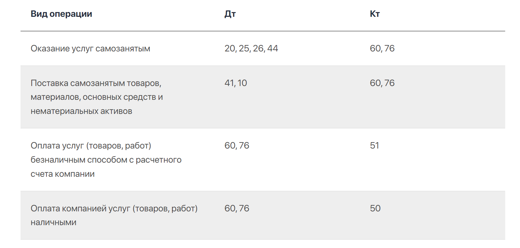Click the word "наличными" in last row

[x=54, y=222]
